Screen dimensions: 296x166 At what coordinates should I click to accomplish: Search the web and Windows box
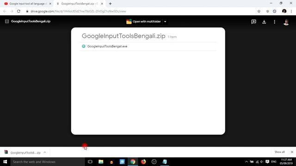pyautogui.click(x=48, y=162)
